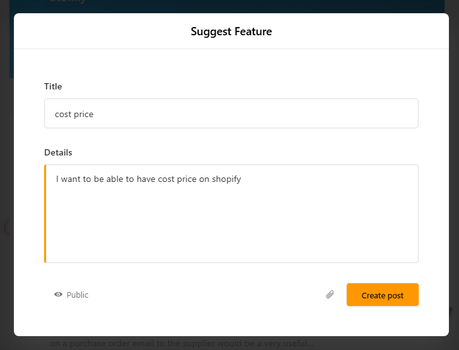
Task: Click the Details field label
Action: pyautogui.click(x=58, y=152)
